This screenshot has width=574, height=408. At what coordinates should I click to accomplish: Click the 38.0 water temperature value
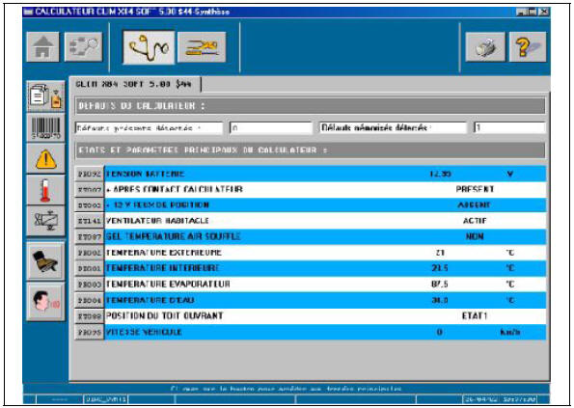coord(440,300)
